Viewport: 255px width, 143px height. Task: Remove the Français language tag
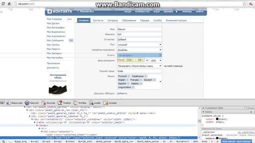(141, 80)
